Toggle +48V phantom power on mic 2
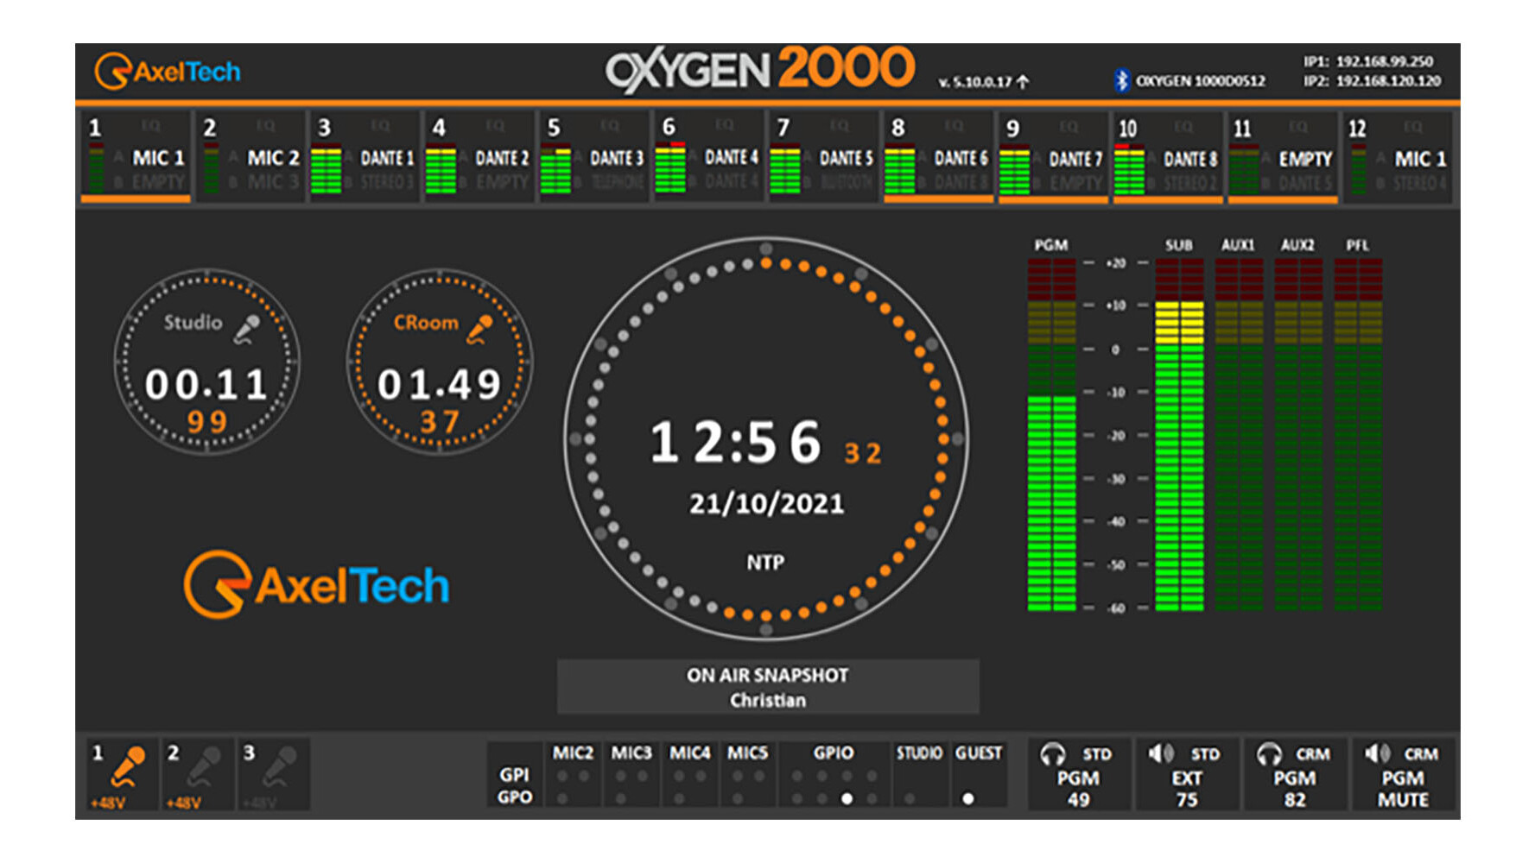This screenshot has height=863, width=1535. [184, 803]
